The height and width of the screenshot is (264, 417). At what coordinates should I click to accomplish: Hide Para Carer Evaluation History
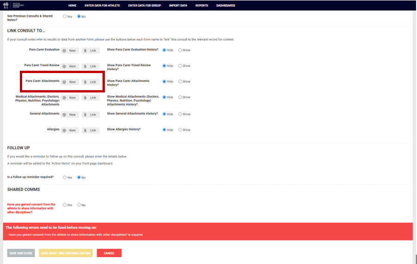(164, 50)
